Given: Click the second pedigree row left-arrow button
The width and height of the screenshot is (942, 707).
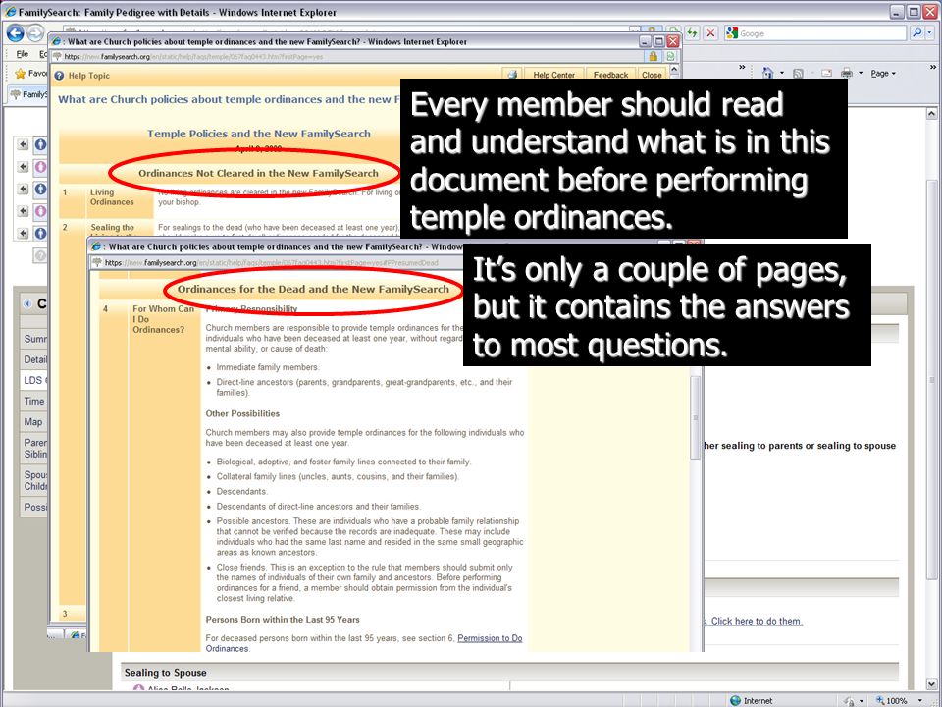Looking at the screenshot, I should (x=23, y=167).
